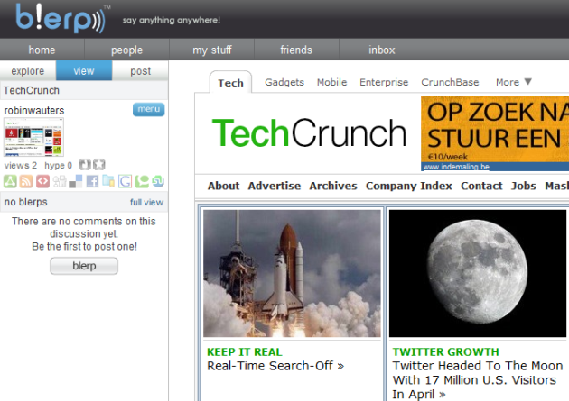Select the Tech tab on TechCrunch
This screenshot has height=401, width=569.
tap(231, 83)
